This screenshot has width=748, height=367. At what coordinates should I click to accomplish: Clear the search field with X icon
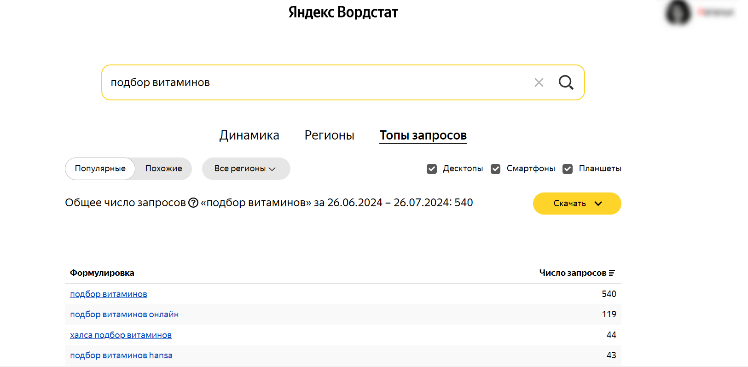[x=539, y=82]
